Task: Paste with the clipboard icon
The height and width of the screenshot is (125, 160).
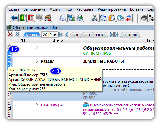Action: pyautogui.click(x=112, y=18)
